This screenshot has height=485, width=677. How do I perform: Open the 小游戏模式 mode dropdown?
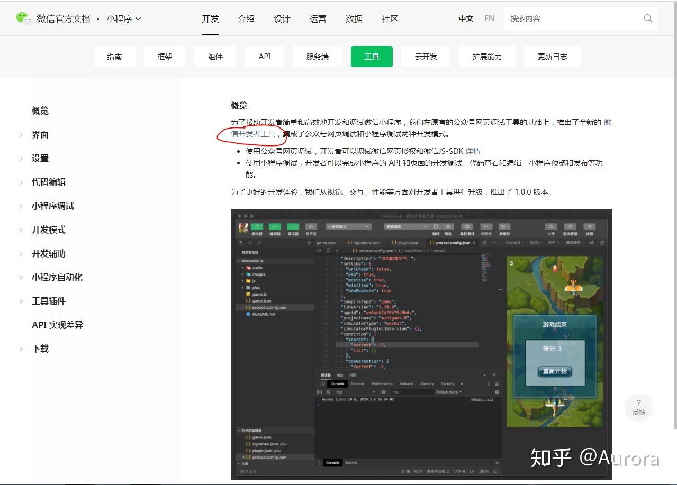click(x=349, y=227)
